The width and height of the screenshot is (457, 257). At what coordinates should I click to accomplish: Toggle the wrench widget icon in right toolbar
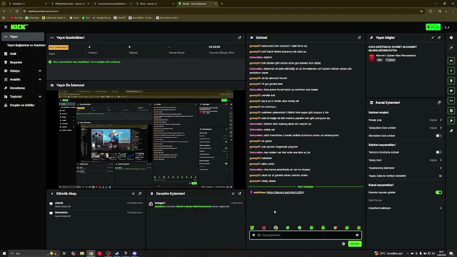(x=451, y=121)
